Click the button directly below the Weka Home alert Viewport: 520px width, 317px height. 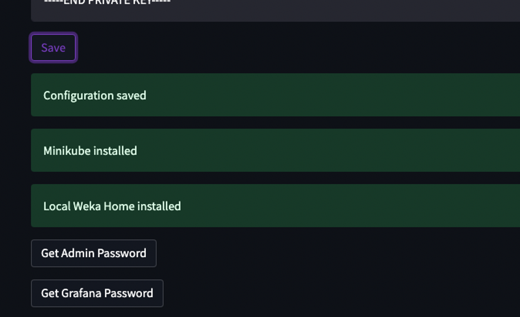(x=94, y=253)
